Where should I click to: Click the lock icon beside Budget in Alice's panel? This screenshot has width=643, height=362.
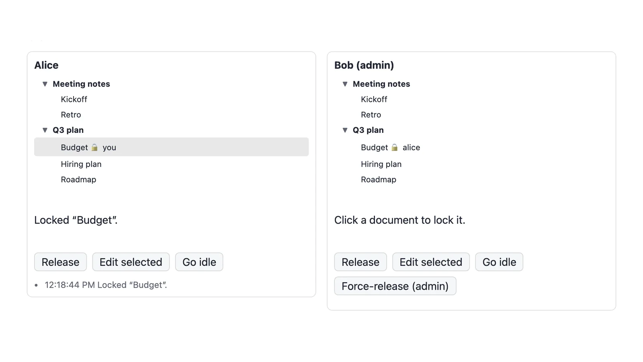click(94, 147)
